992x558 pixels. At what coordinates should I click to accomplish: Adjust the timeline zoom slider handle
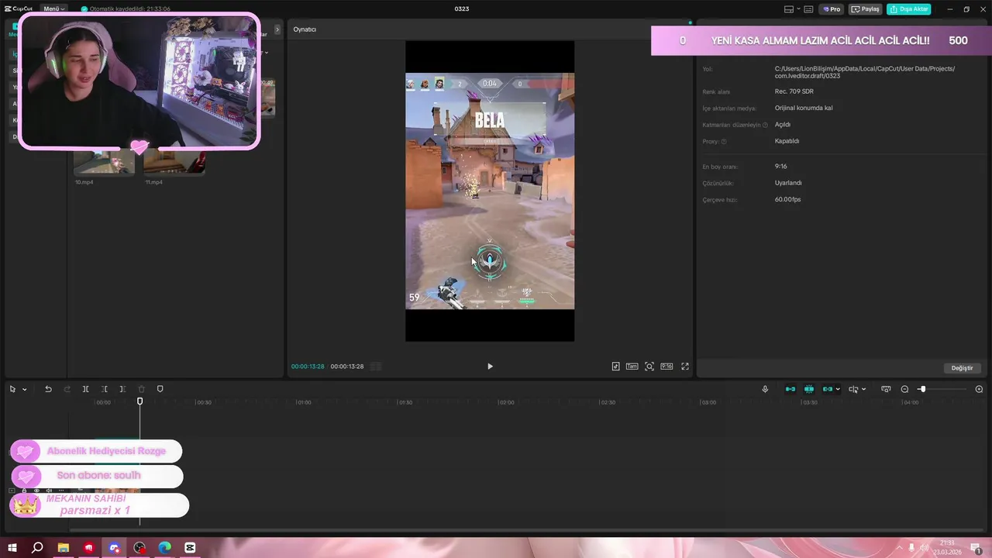(922, 389)
